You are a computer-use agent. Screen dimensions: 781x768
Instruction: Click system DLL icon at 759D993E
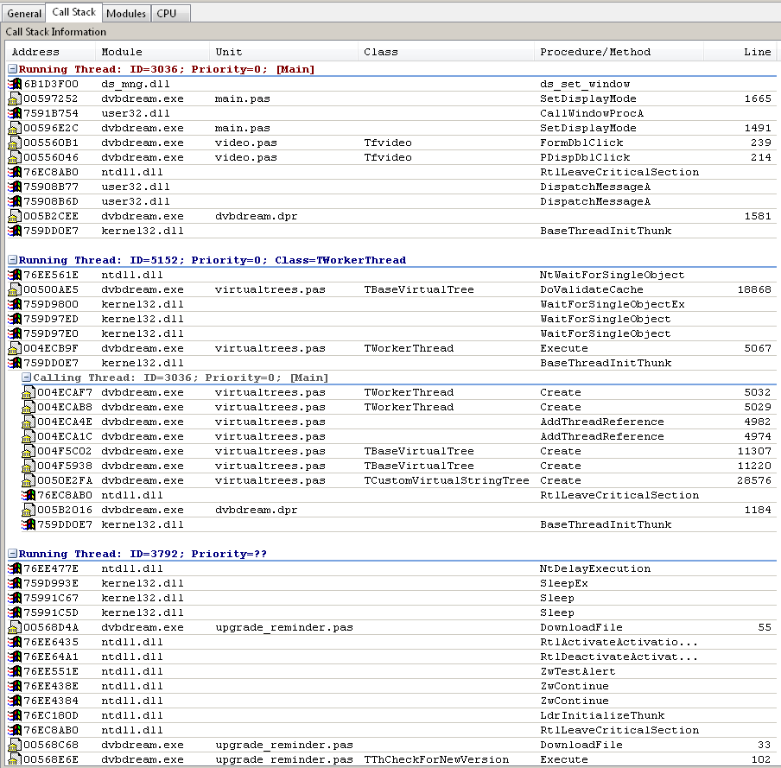tap(15, 583)
